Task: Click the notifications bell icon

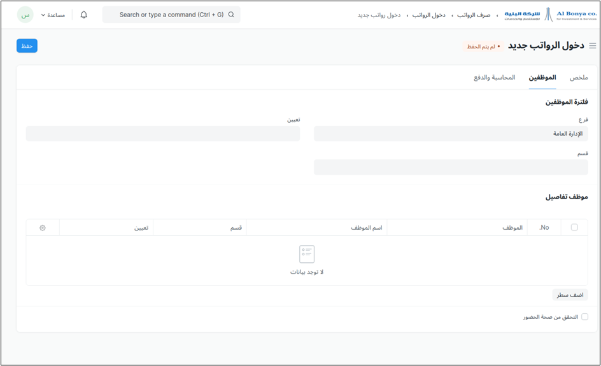Action: click(84, 15)
